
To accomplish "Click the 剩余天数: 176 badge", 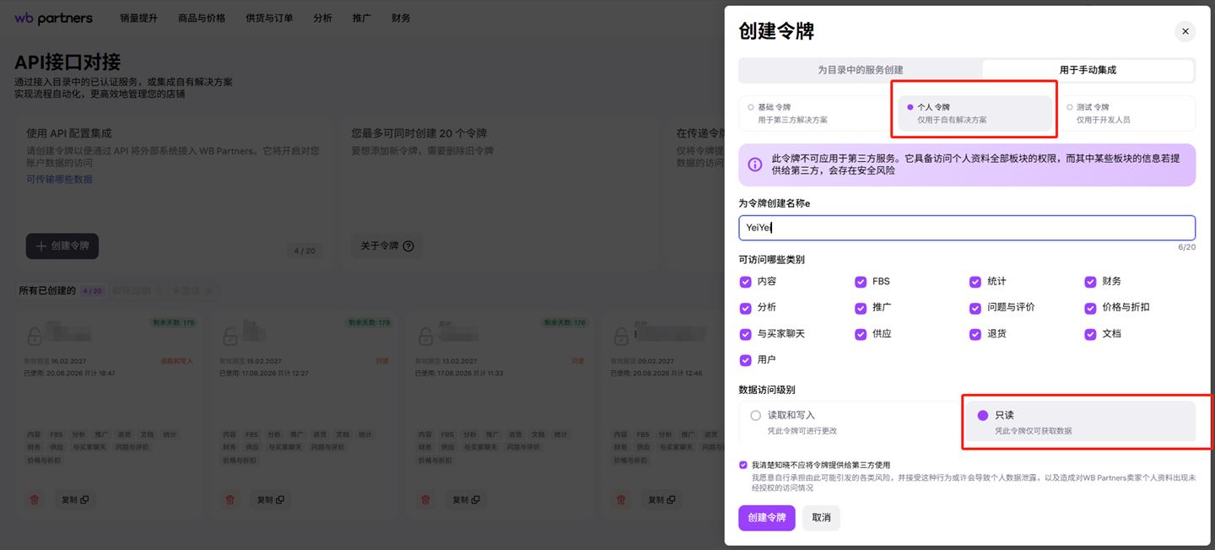I will point(565,322).
